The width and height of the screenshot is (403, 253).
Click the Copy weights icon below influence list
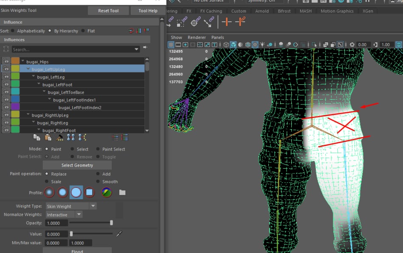[37, 138]
